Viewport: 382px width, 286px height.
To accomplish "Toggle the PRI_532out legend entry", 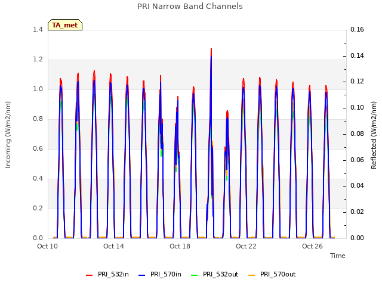I will (215, 275).
